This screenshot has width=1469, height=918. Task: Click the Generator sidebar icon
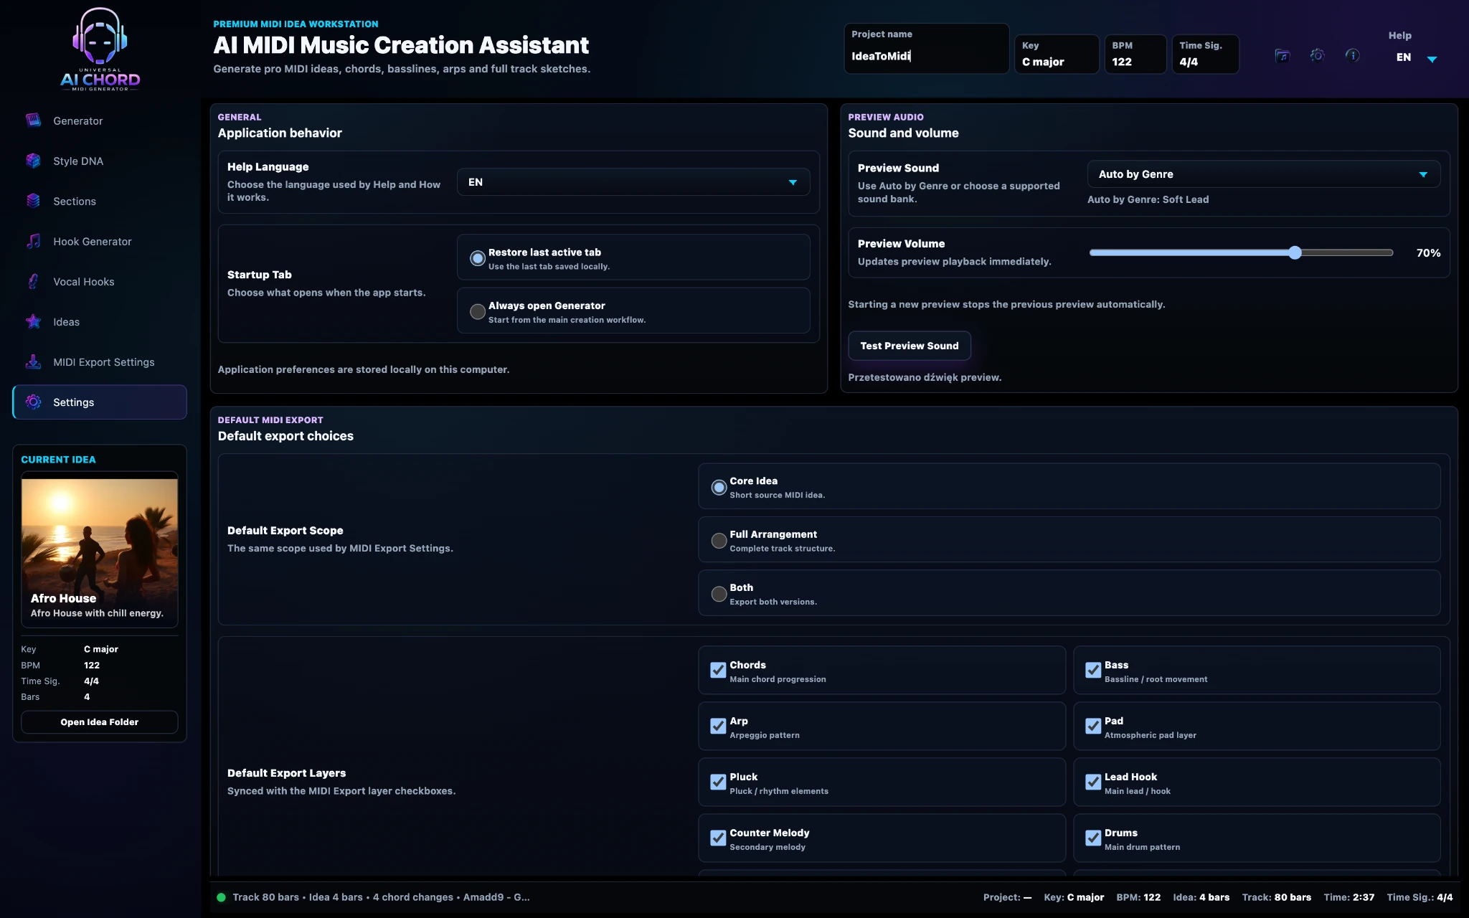33,120
